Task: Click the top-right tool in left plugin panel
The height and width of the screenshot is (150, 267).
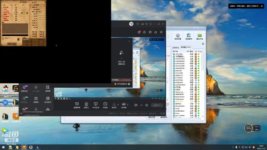Action: [48, 89]
